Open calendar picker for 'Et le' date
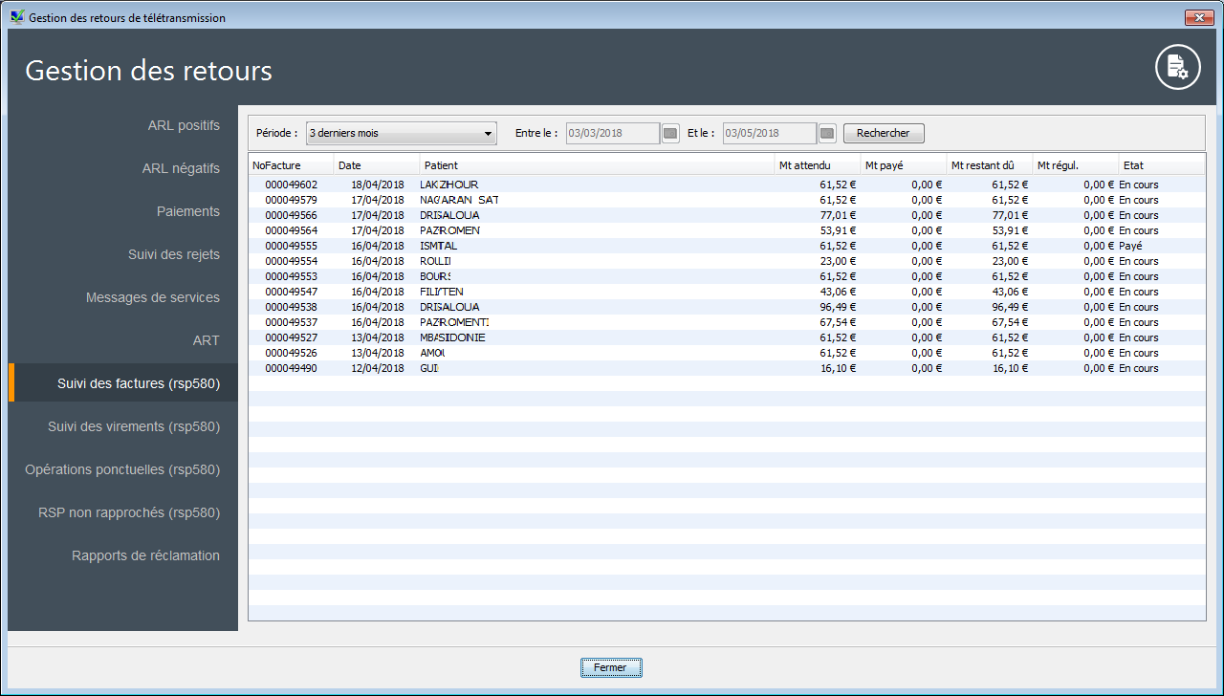Screen dimensions: 1224x696 click(x=827, y=133)
